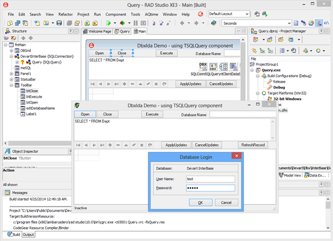Screen dimensions: 333x241
Task: Select the DBX SQLConnection component on Main form
Action: (203, 66)
